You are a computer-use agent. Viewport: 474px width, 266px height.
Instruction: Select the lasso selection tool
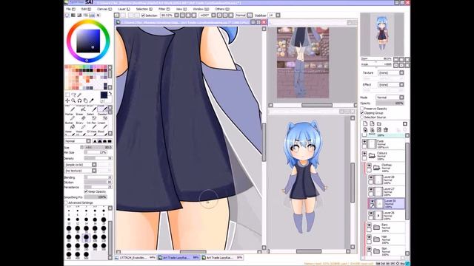[x=73, y=95]
